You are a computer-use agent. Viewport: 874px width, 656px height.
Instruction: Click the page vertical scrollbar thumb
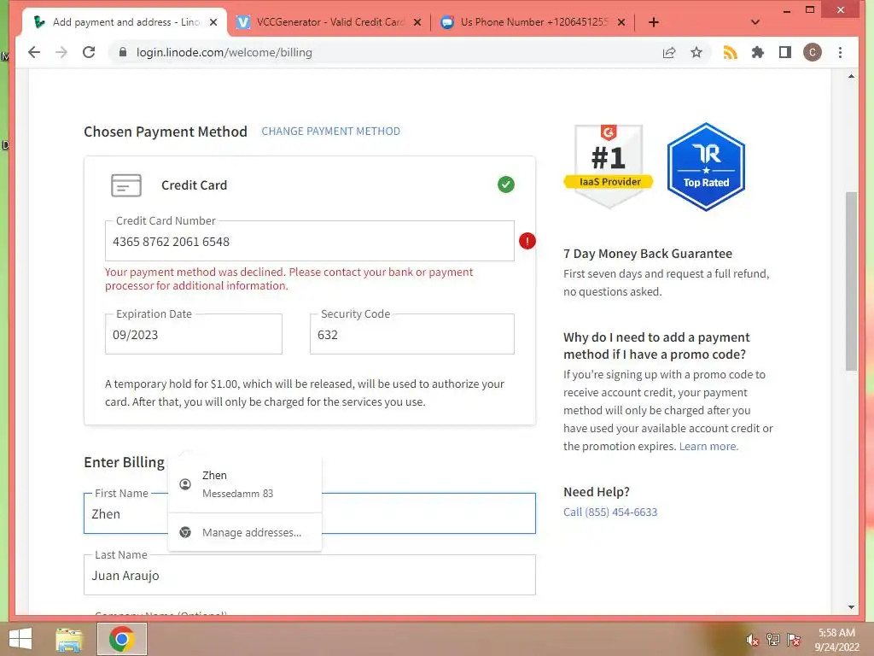pyautogui.click(x=851, y=281)
